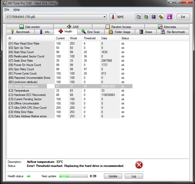Click the next update progress bar
The width and height of the screenshot is (195, 184).
(74, 176)
